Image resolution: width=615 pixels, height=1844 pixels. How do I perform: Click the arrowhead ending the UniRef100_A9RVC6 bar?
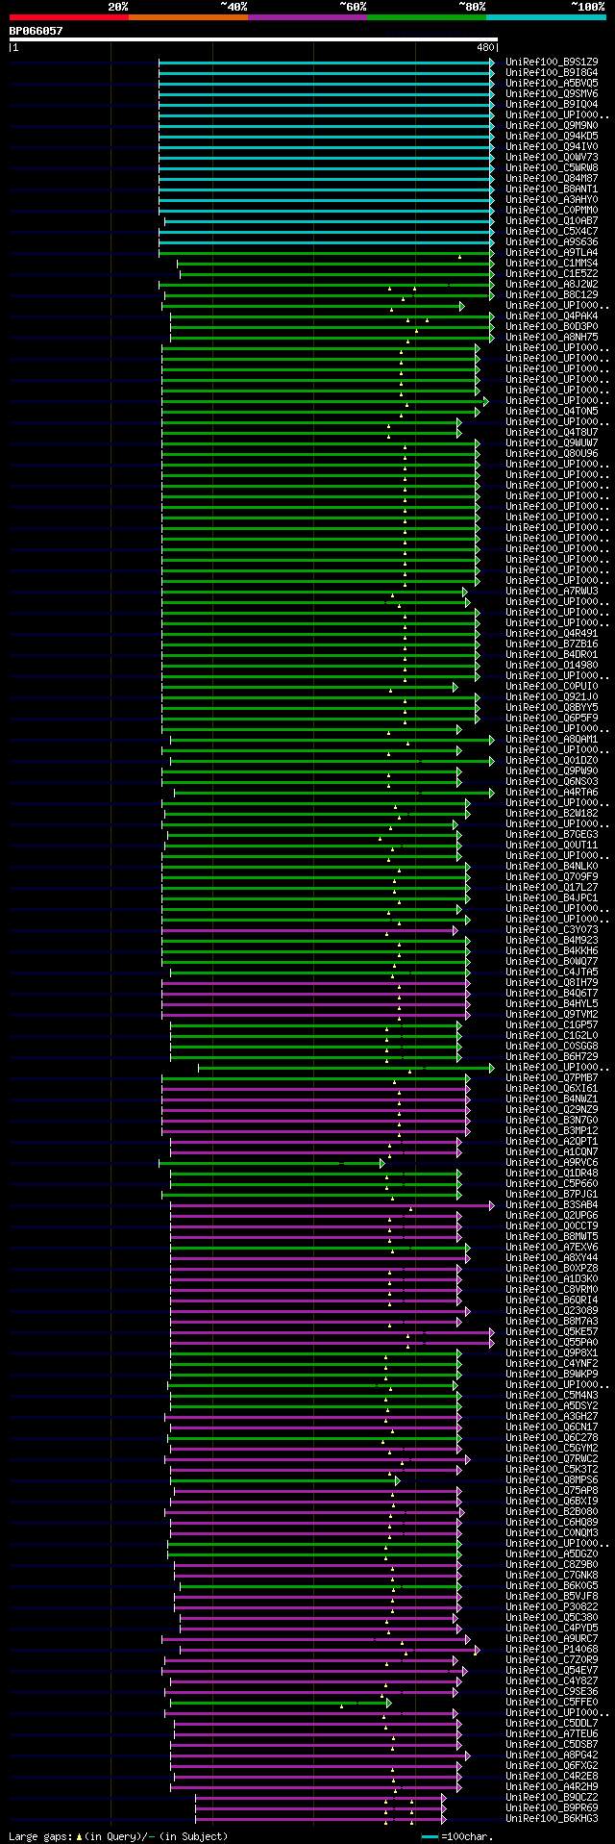(382, 1162)
